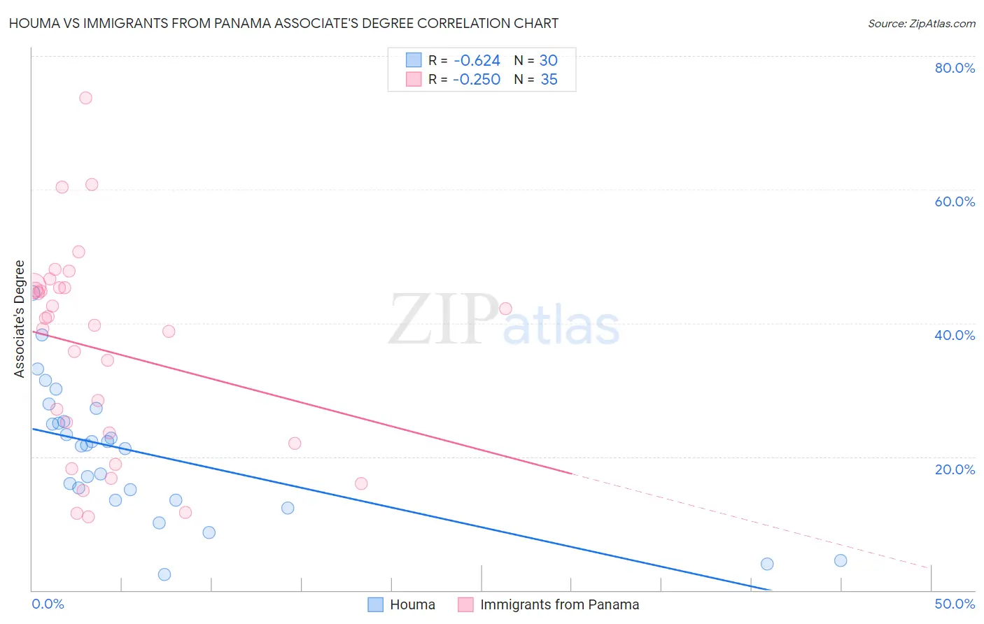The height and width of the screenshot is (624, 984).
Task: Click the blue Houma legend swatch
Action: (376, 604)
